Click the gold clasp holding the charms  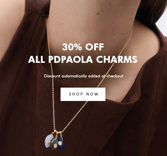coord(57,132)
